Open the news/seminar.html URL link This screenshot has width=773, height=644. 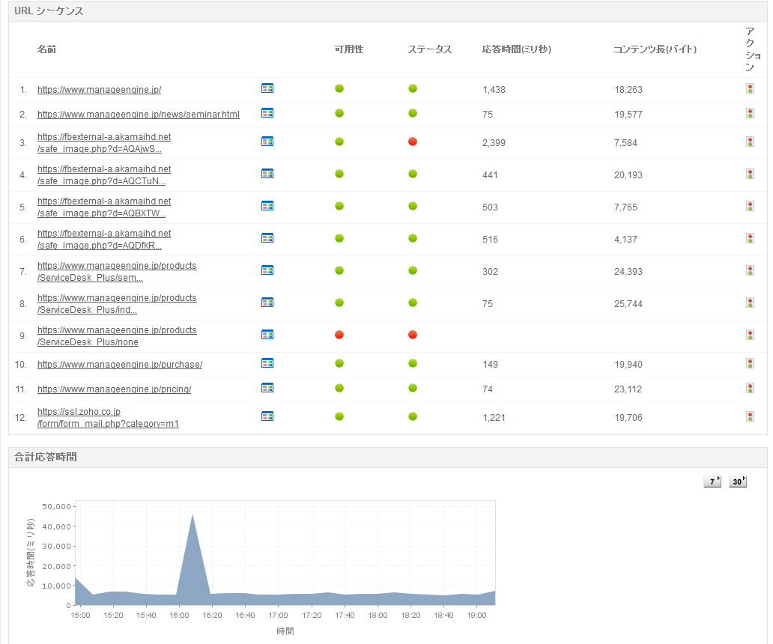click(x=139, y=115)
